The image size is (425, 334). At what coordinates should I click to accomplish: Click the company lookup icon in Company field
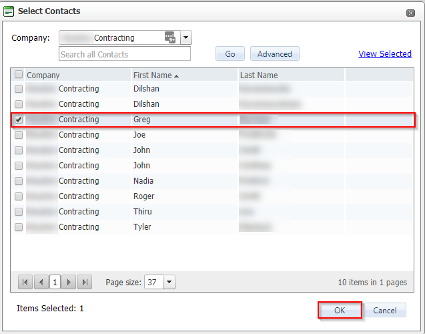point(170,37)
